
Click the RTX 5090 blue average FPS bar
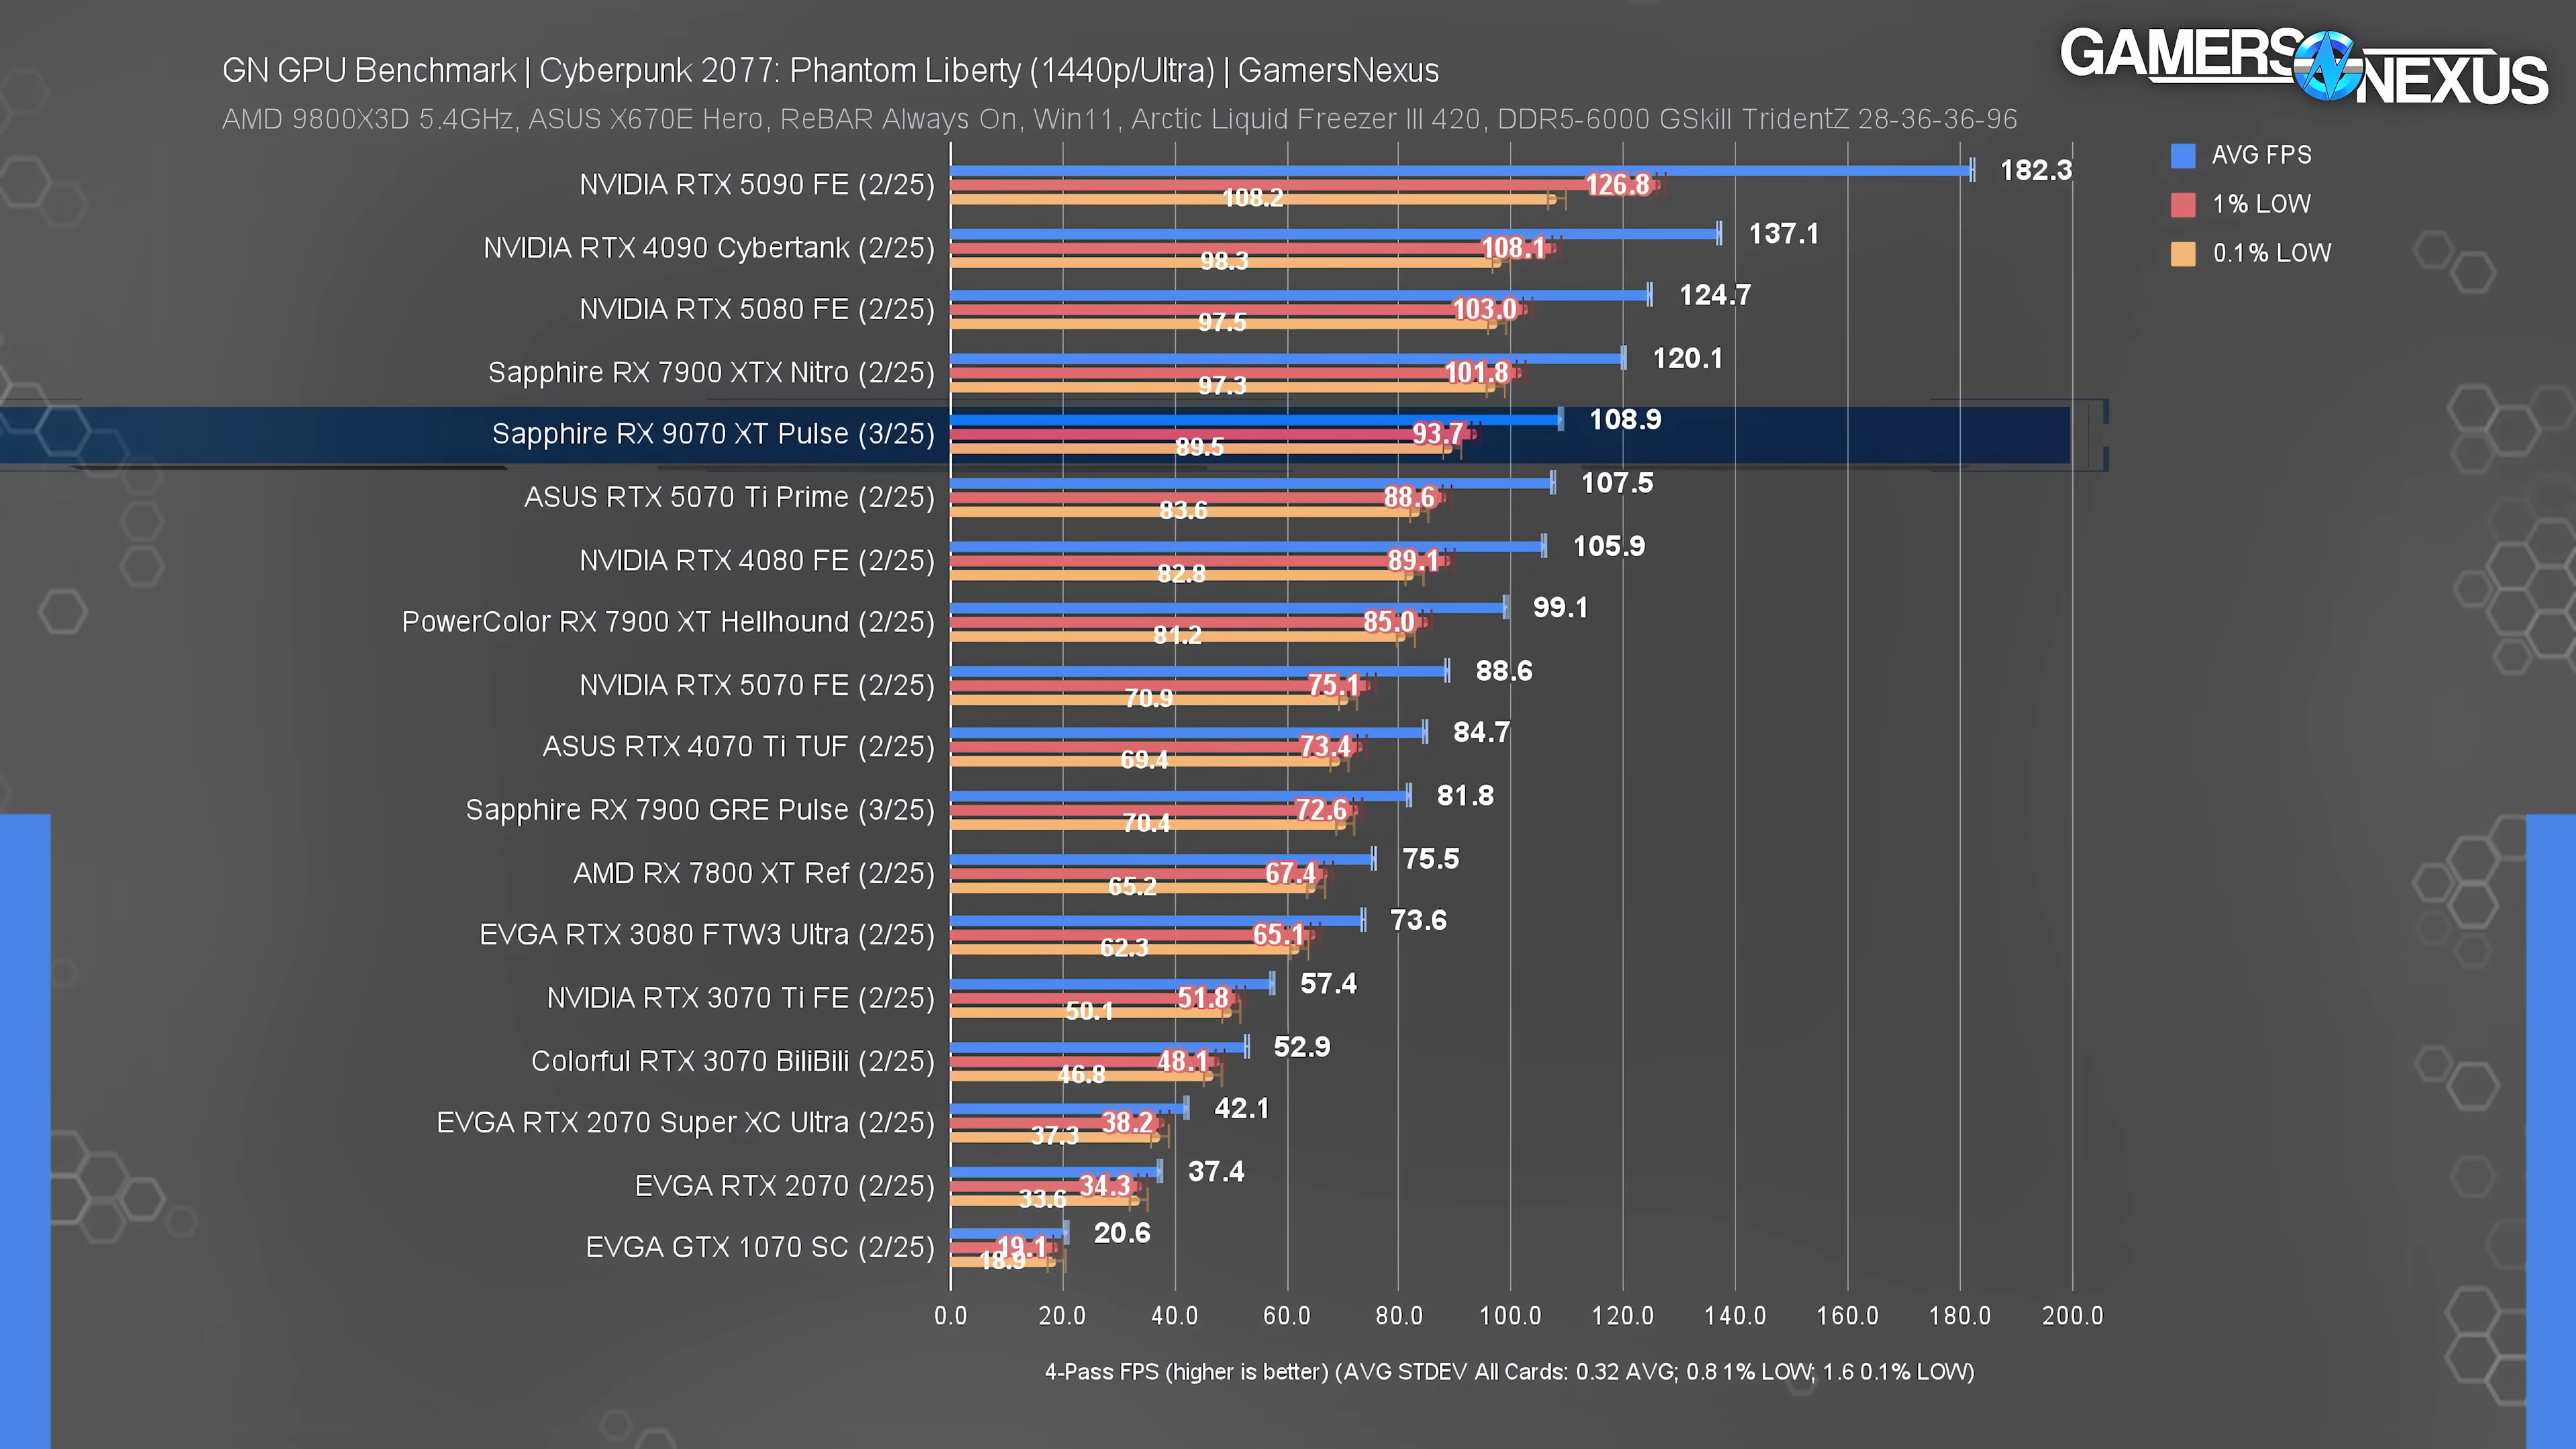pyautogui.click(x=1461, y=171)
